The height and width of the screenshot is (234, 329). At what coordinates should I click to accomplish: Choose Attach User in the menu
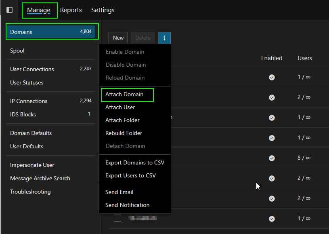120,108
